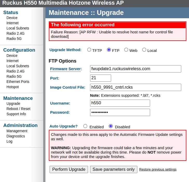
Task: Open Administration Diagnostics page
Action: 16,136
